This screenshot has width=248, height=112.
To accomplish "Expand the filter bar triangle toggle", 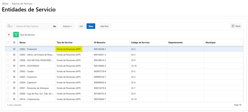I will point(9,35).
